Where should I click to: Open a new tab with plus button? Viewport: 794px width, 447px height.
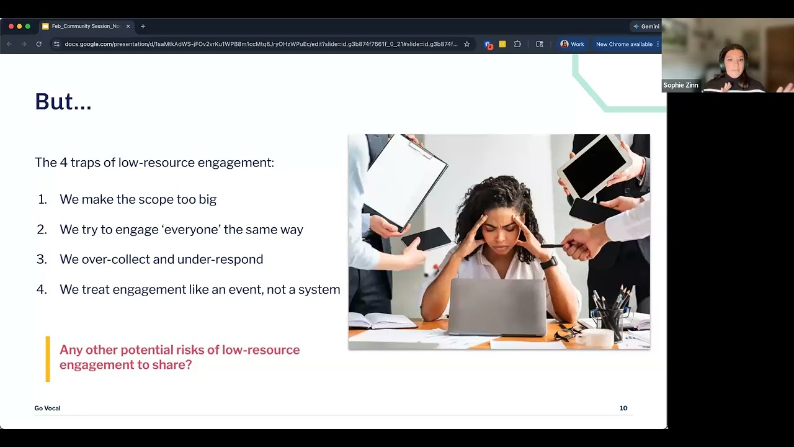click(143, 26)
